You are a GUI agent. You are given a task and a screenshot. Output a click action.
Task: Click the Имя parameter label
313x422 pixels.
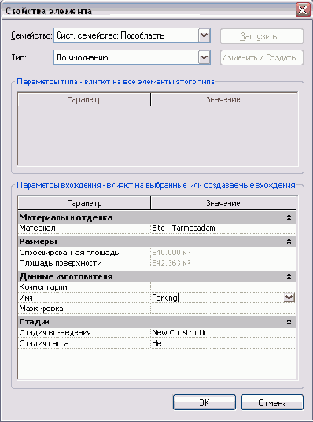click(26, 298)
